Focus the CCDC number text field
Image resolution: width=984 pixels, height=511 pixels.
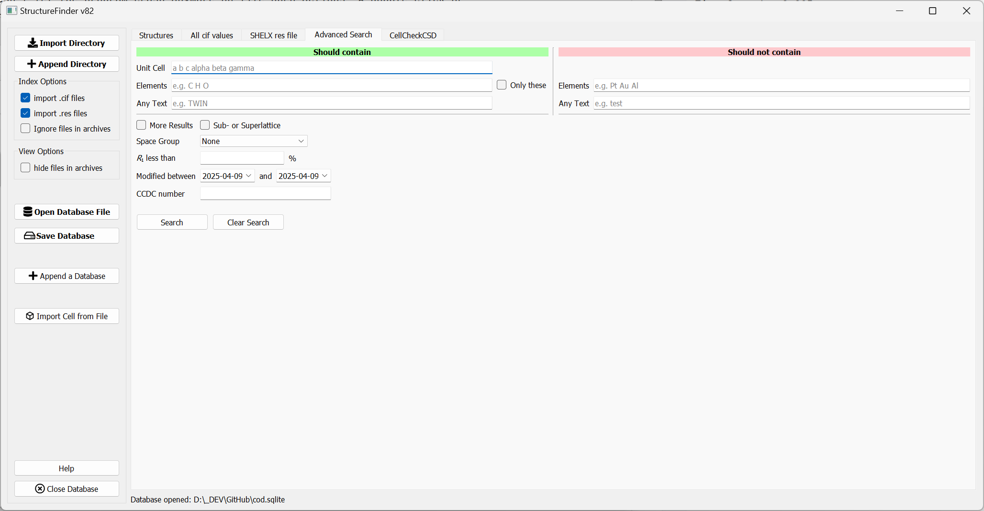coord(265,194)
